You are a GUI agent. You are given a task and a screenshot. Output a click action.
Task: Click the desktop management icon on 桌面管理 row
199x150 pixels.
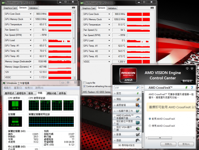(x=138, y=105)
